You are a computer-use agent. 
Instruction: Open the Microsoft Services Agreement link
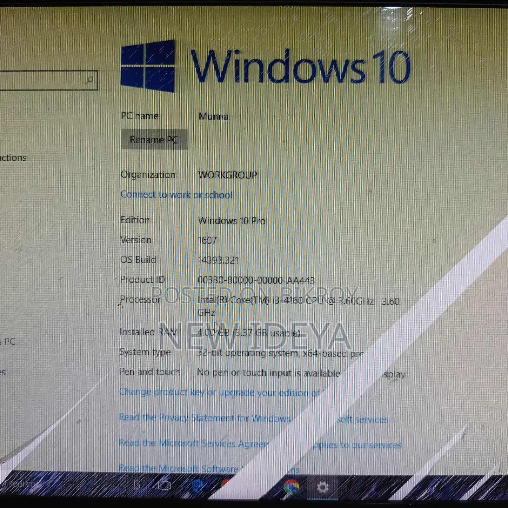point(260,444)
